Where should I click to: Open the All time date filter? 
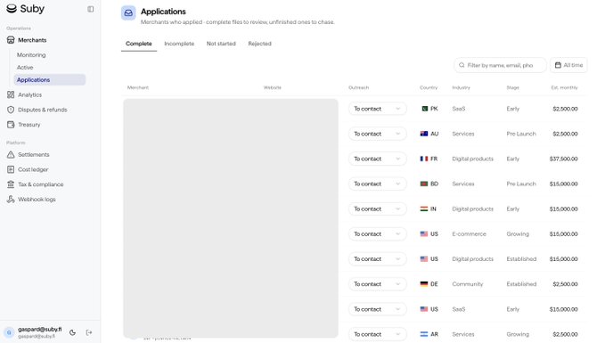[568, 65]
